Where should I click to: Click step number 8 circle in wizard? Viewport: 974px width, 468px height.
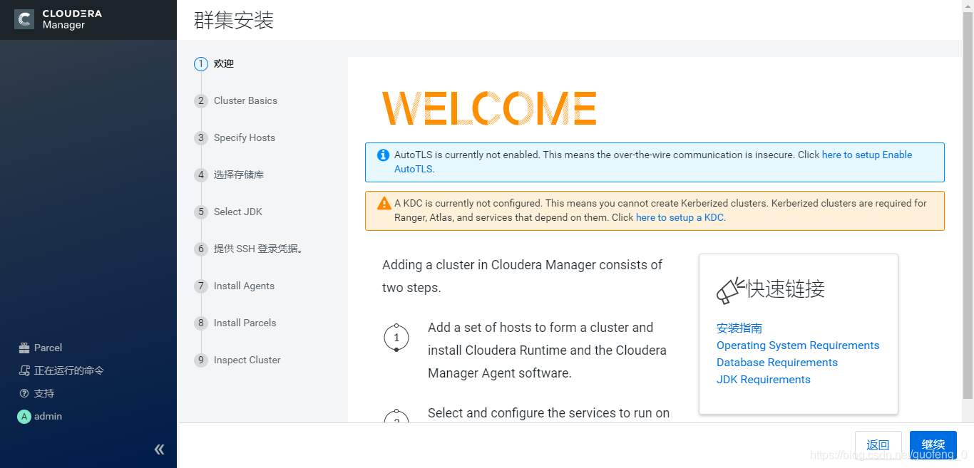tap(201, 323)
